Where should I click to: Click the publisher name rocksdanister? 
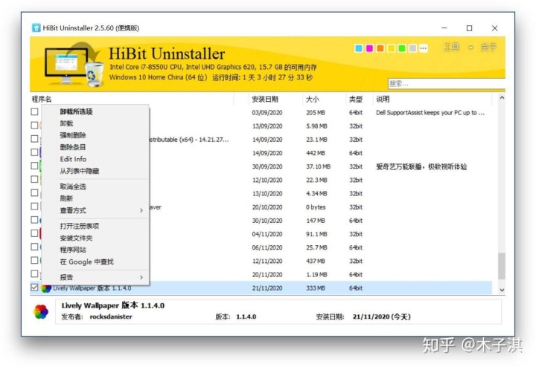pyautogui.click(x=111, y=317)
